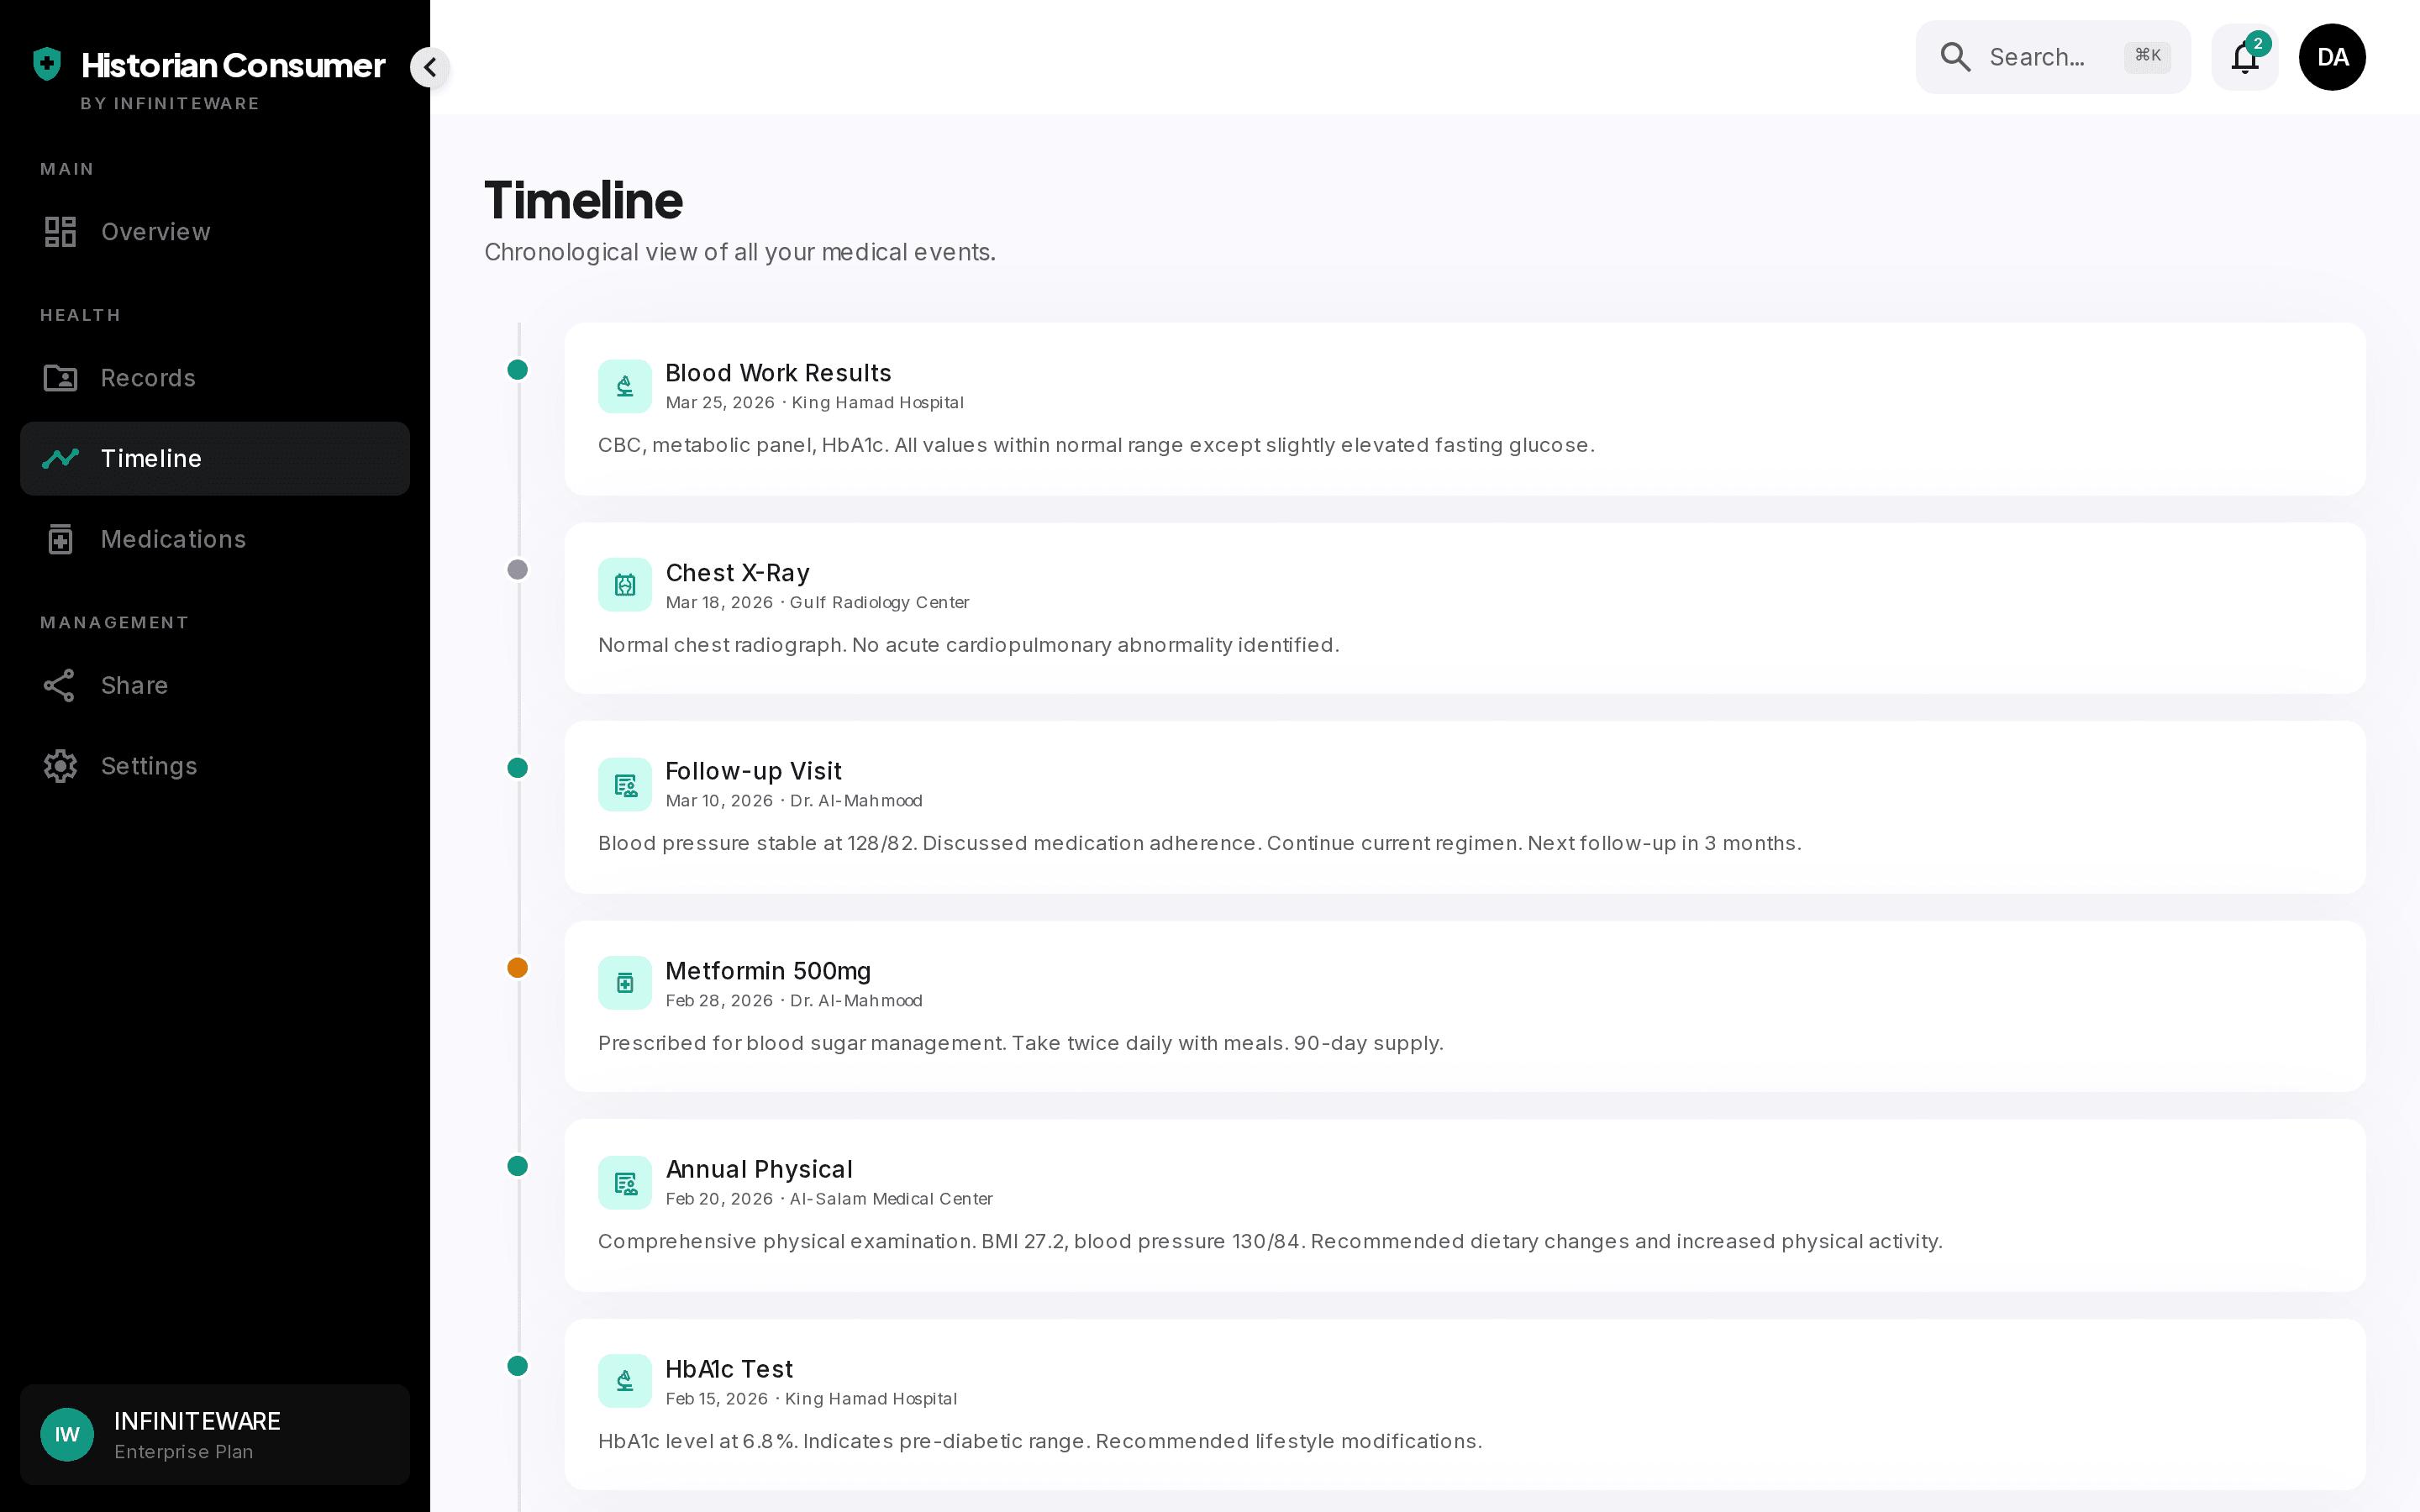Open the Follow-up Visit entry

click(1465, 807)
